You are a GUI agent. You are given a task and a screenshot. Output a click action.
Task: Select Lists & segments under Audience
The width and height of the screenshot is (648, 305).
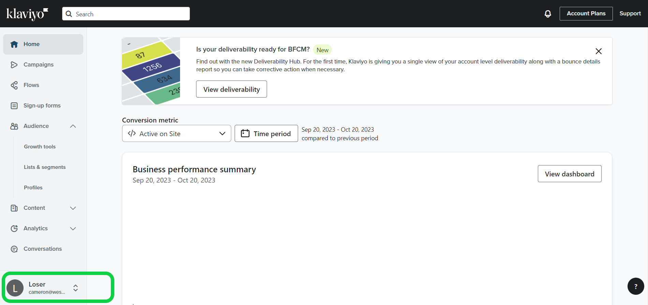tap(45, 167)
